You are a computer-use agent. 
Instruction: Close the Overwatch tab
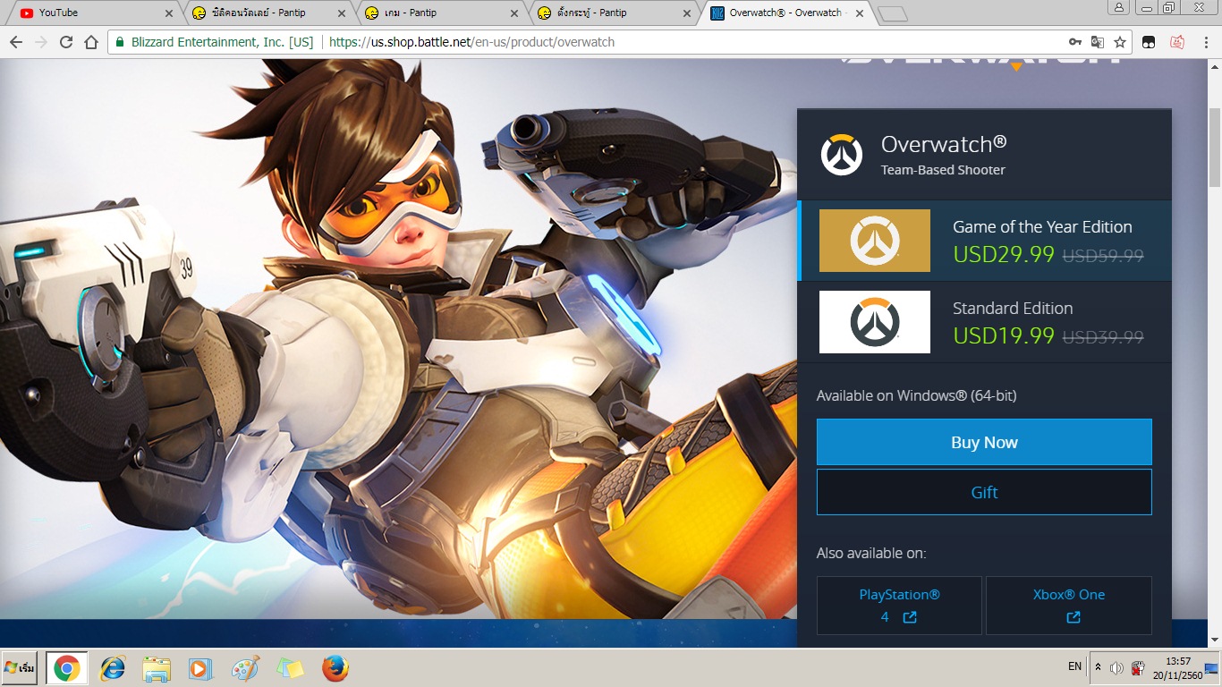pyautogui.click(x=860, y=13)
